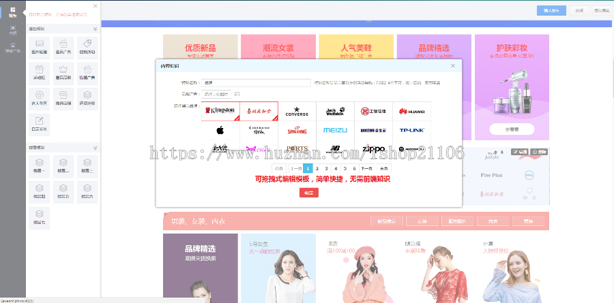Select the Huawei brand logo
The image size is (614, 303).
[411, 111]
